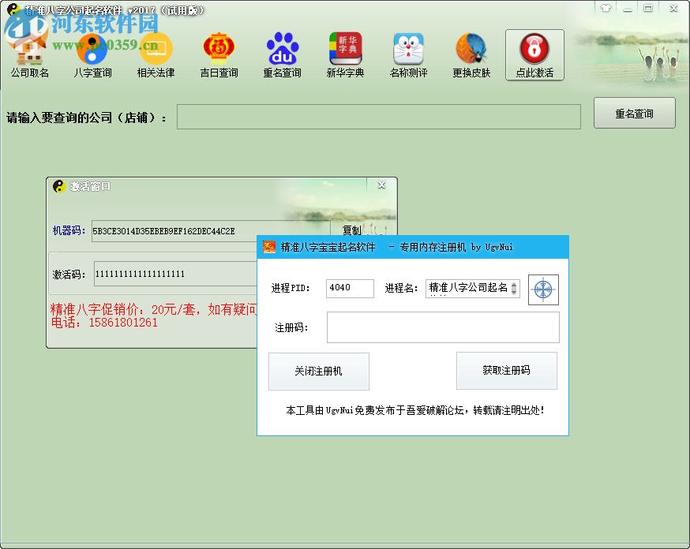This screenshot has height=549, width=690.
Task: Open the 吉日查询 lucky day lookup
Action: click(219, 54)
